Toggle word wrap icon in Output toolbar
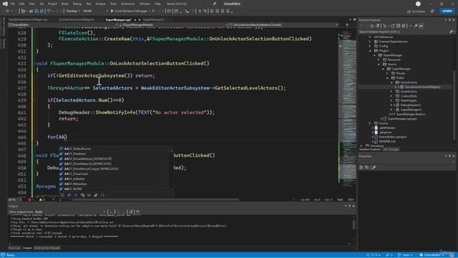Screen dimensions: 458x258 point(131,212)
